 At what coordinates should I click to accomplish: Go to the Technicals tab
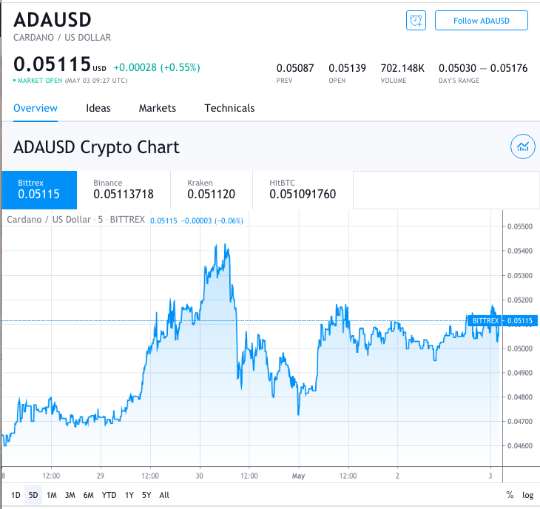[229, 108]
